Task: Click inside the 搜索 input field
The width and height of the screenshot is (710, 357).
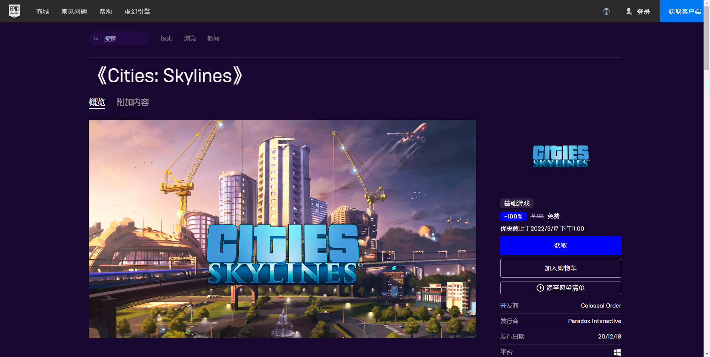Action: (x=119, y=38)
